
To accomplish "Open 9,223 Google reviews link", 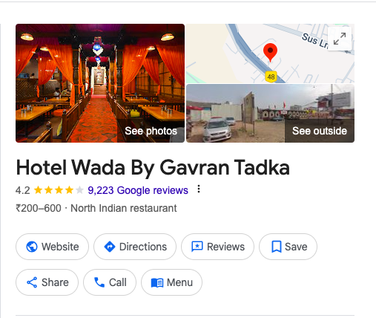I will point(138,190).
